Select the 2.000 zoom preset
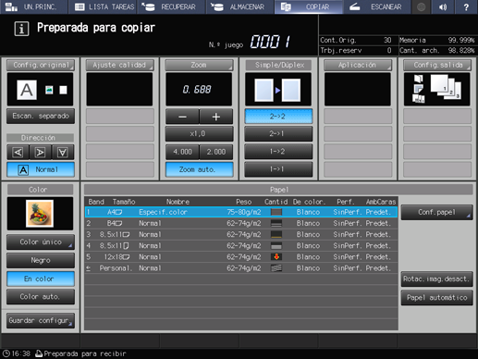The width and height of the screenshot is (478, 359). (x=216, y=152)
